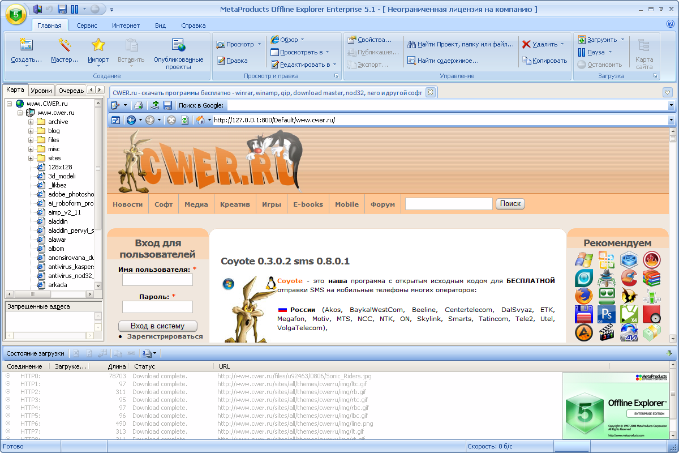Image resolution: width=679 pixels, height=453 pixels.
Task: Click the Зарегистрироваться link
Action: pos(165,336)
